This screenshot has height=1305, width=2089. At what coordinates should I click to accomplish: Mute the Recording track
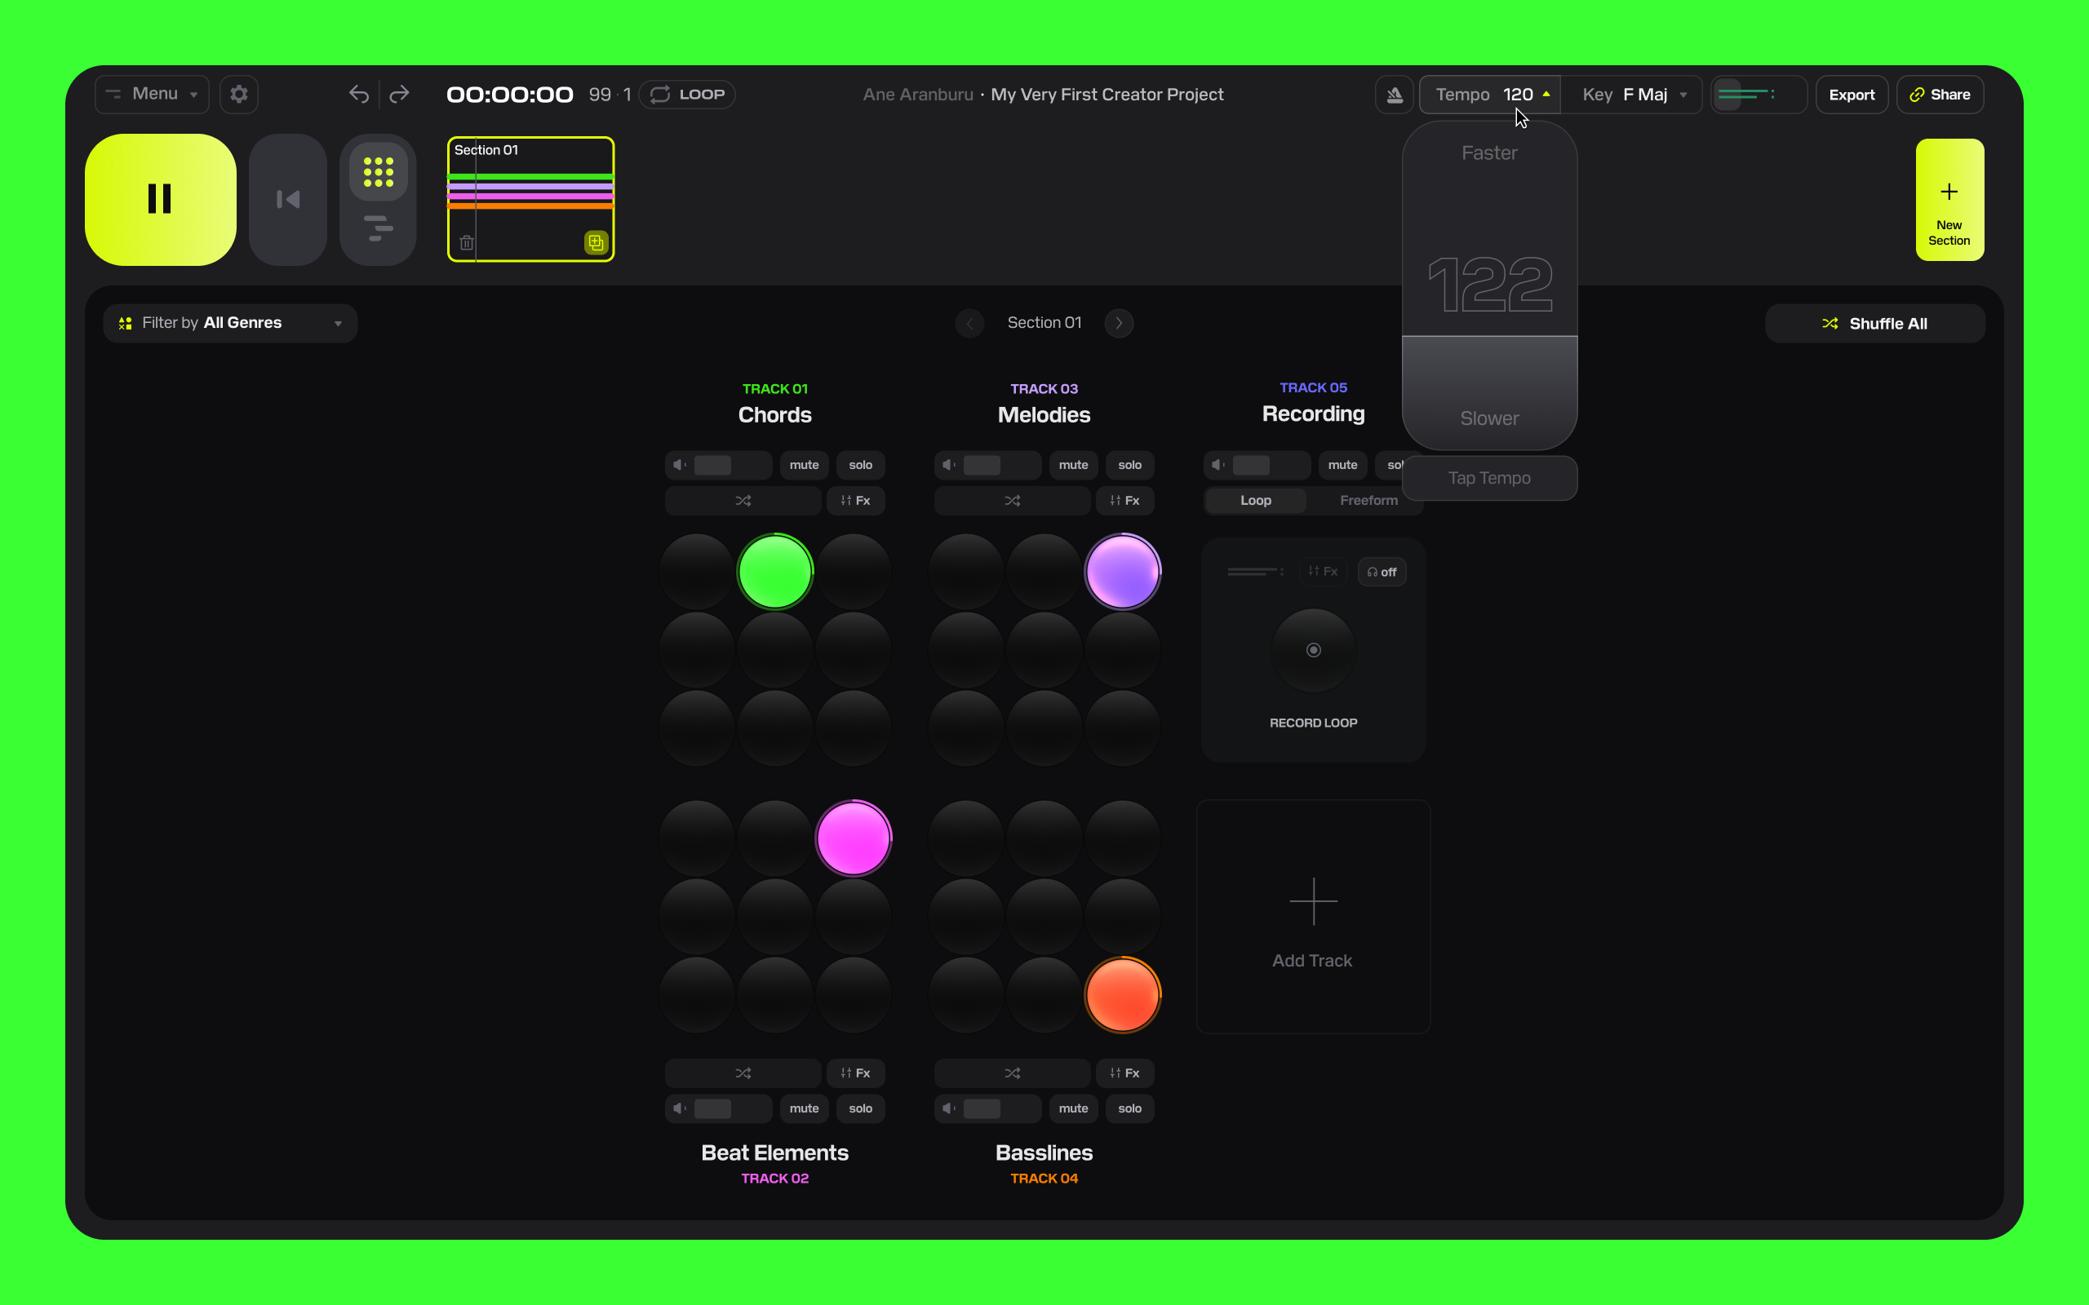(1342, 465)
